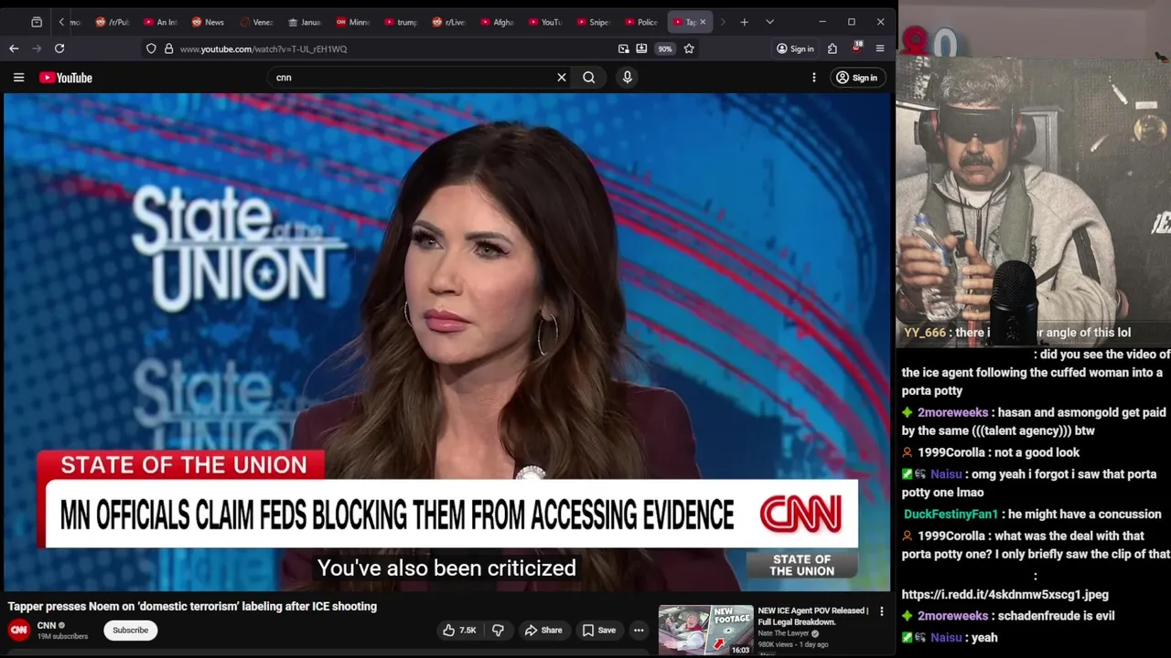Subscribe to the CNN channel
The image size is (1171, 658).
click(x=130, y=630)
